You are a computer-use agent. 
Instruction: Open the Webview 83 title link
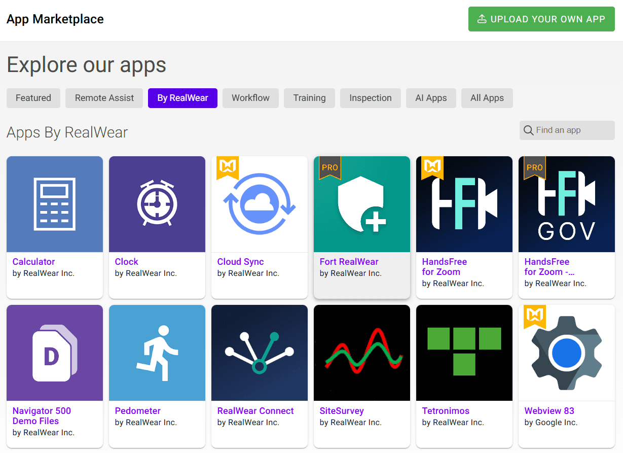point(549,411)
